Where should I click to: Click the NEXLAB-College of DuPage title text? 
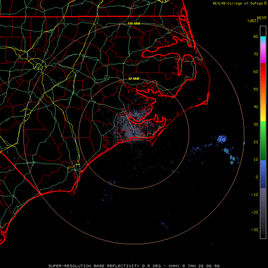tap(238, 3)
